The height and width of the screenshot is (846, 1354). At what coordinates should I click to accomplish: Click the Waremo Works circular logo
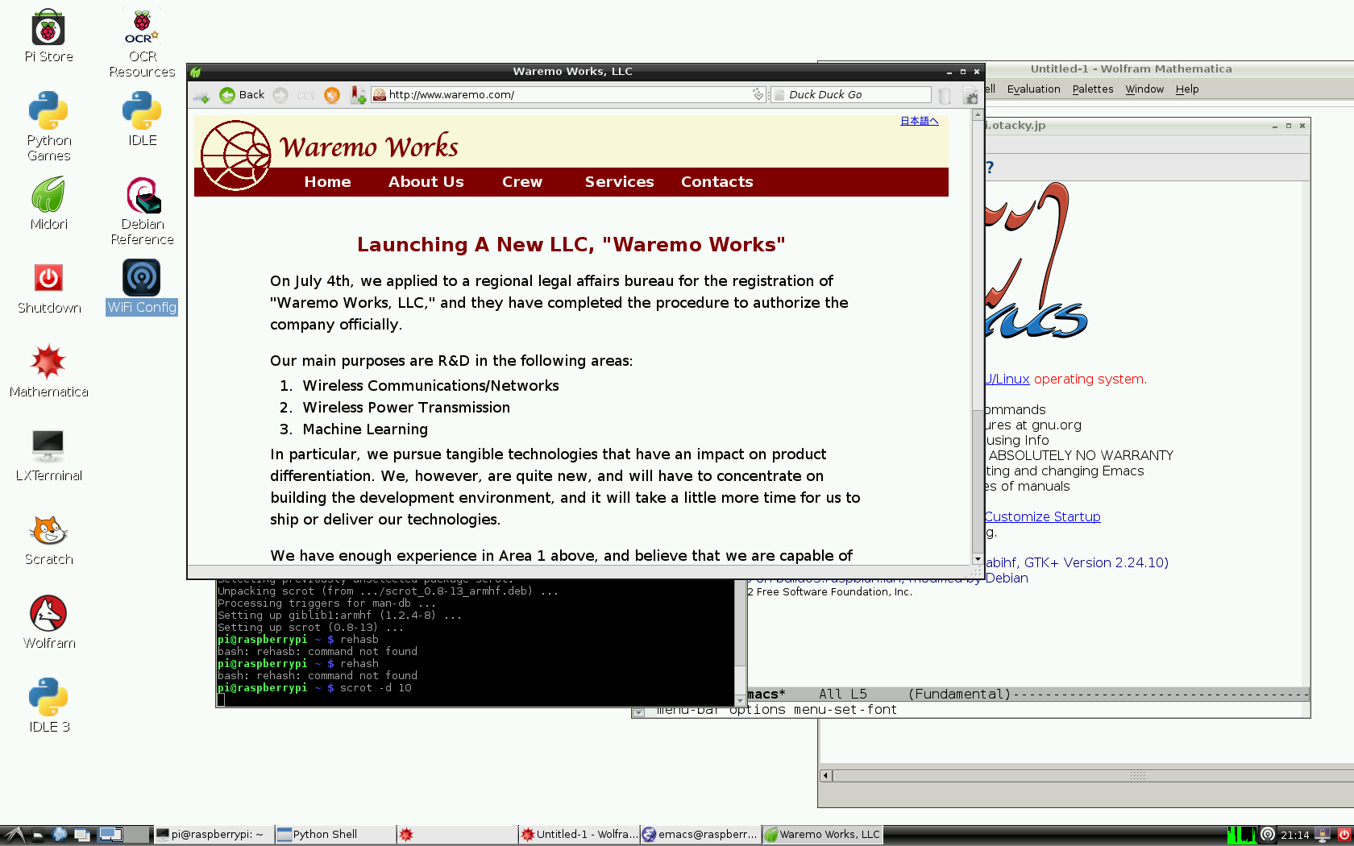[235, 156]
